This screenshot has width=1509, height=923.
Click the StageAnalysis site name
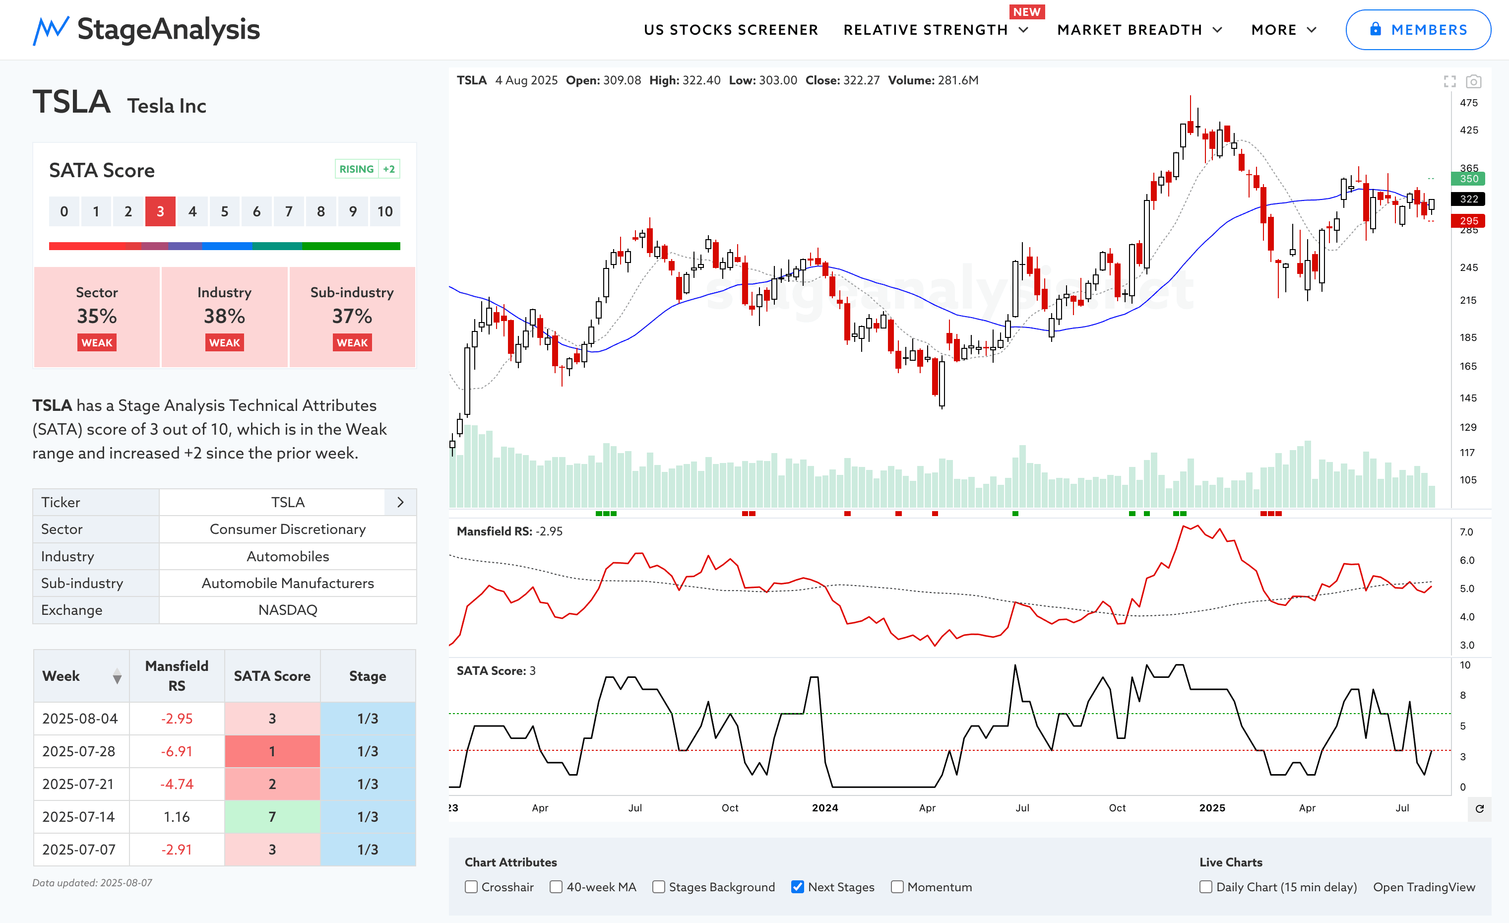pos(169,29)
